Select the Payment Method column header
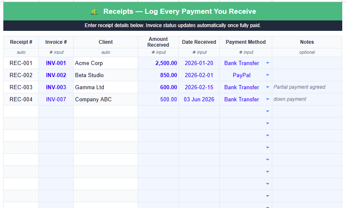346x208 pixels. pos(246,42)
